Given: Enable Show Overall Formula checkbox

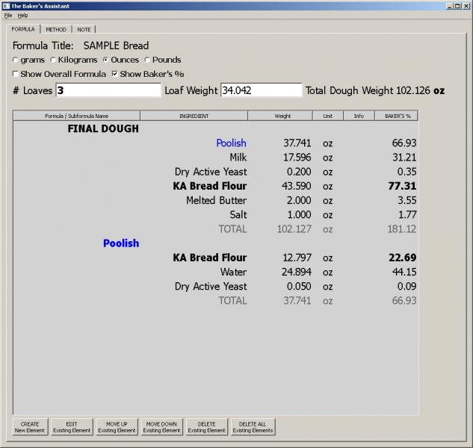Looking at the screenshot, I should point(16,74).
